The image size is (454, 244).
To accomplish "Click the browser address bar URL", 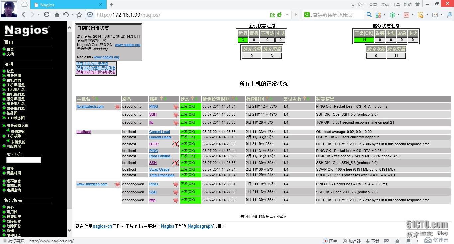I will (128, 15).
